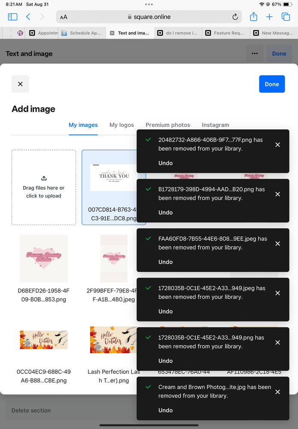
Task: Select the Instagram tab
Action: click(x=216, y=125)
